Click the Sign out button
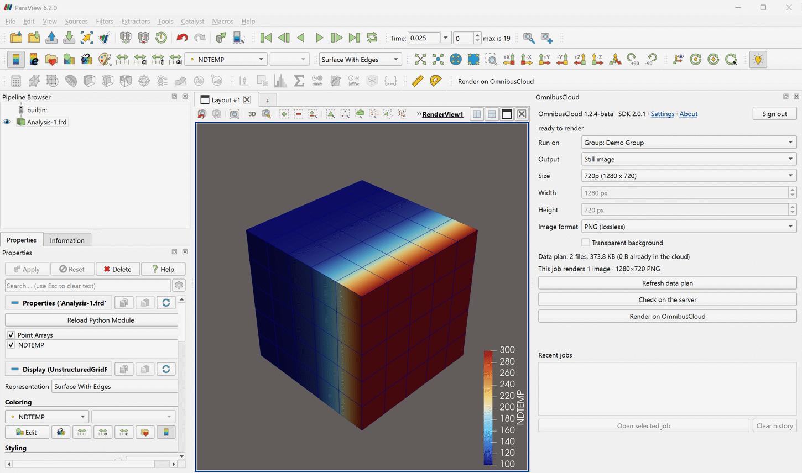The width and height of the screenshot is (802, 473). click(774, 114)
